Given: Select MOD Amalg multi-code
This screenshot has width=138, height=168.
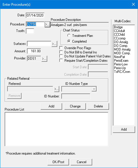Looking at the screenshot, I should [x=122, y=49].
